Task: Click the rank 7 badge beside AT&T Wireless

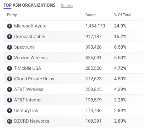Action: point(10,89)
